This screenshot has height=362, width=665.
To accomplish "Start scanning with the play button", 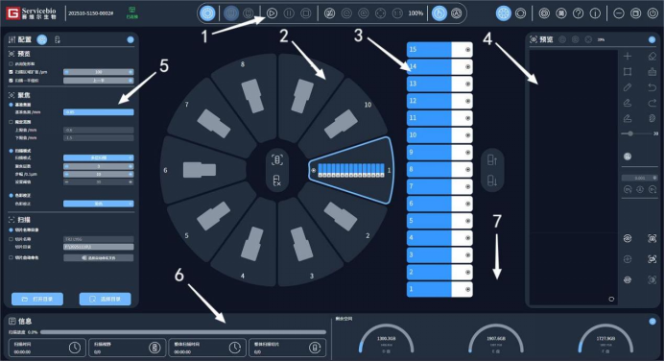I will tap(272, 13).
